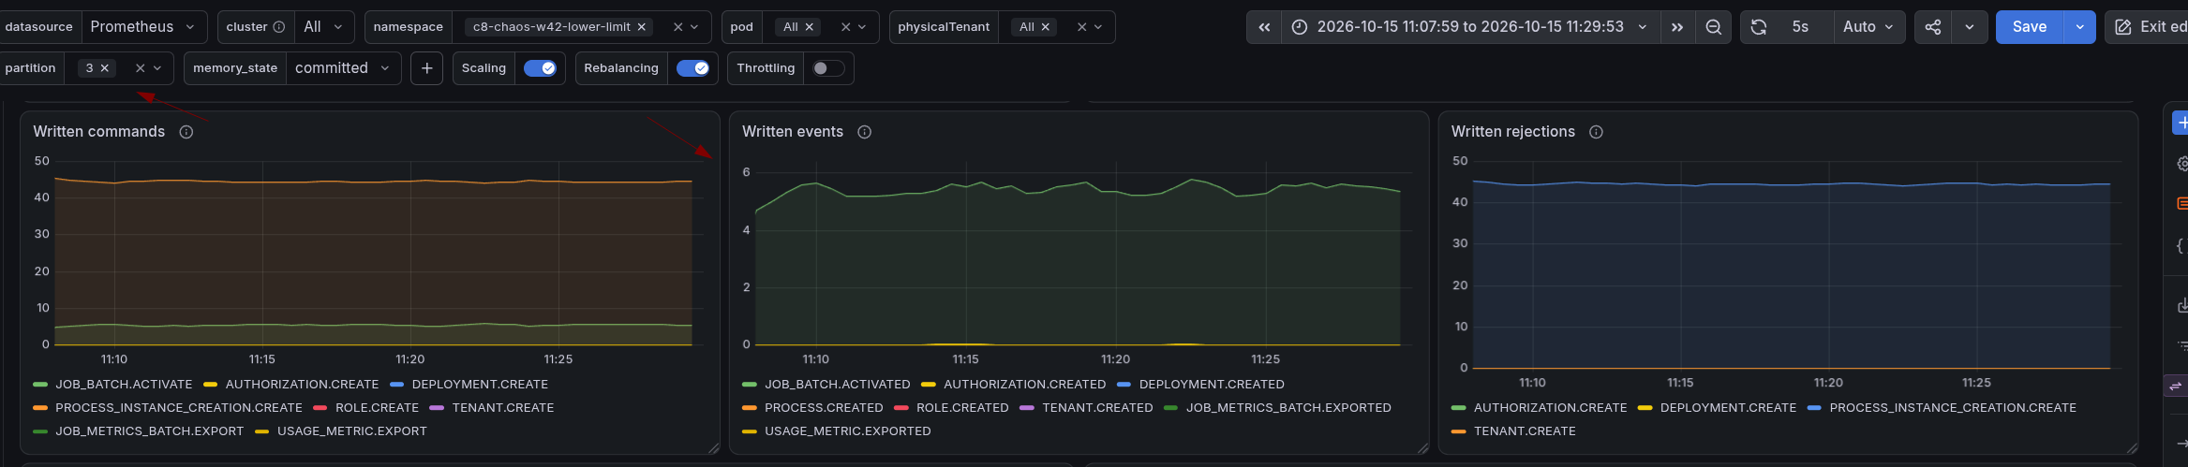The image size is (2188, 467).
Task: Enable the Throttling switch
Action: [828, 68]
